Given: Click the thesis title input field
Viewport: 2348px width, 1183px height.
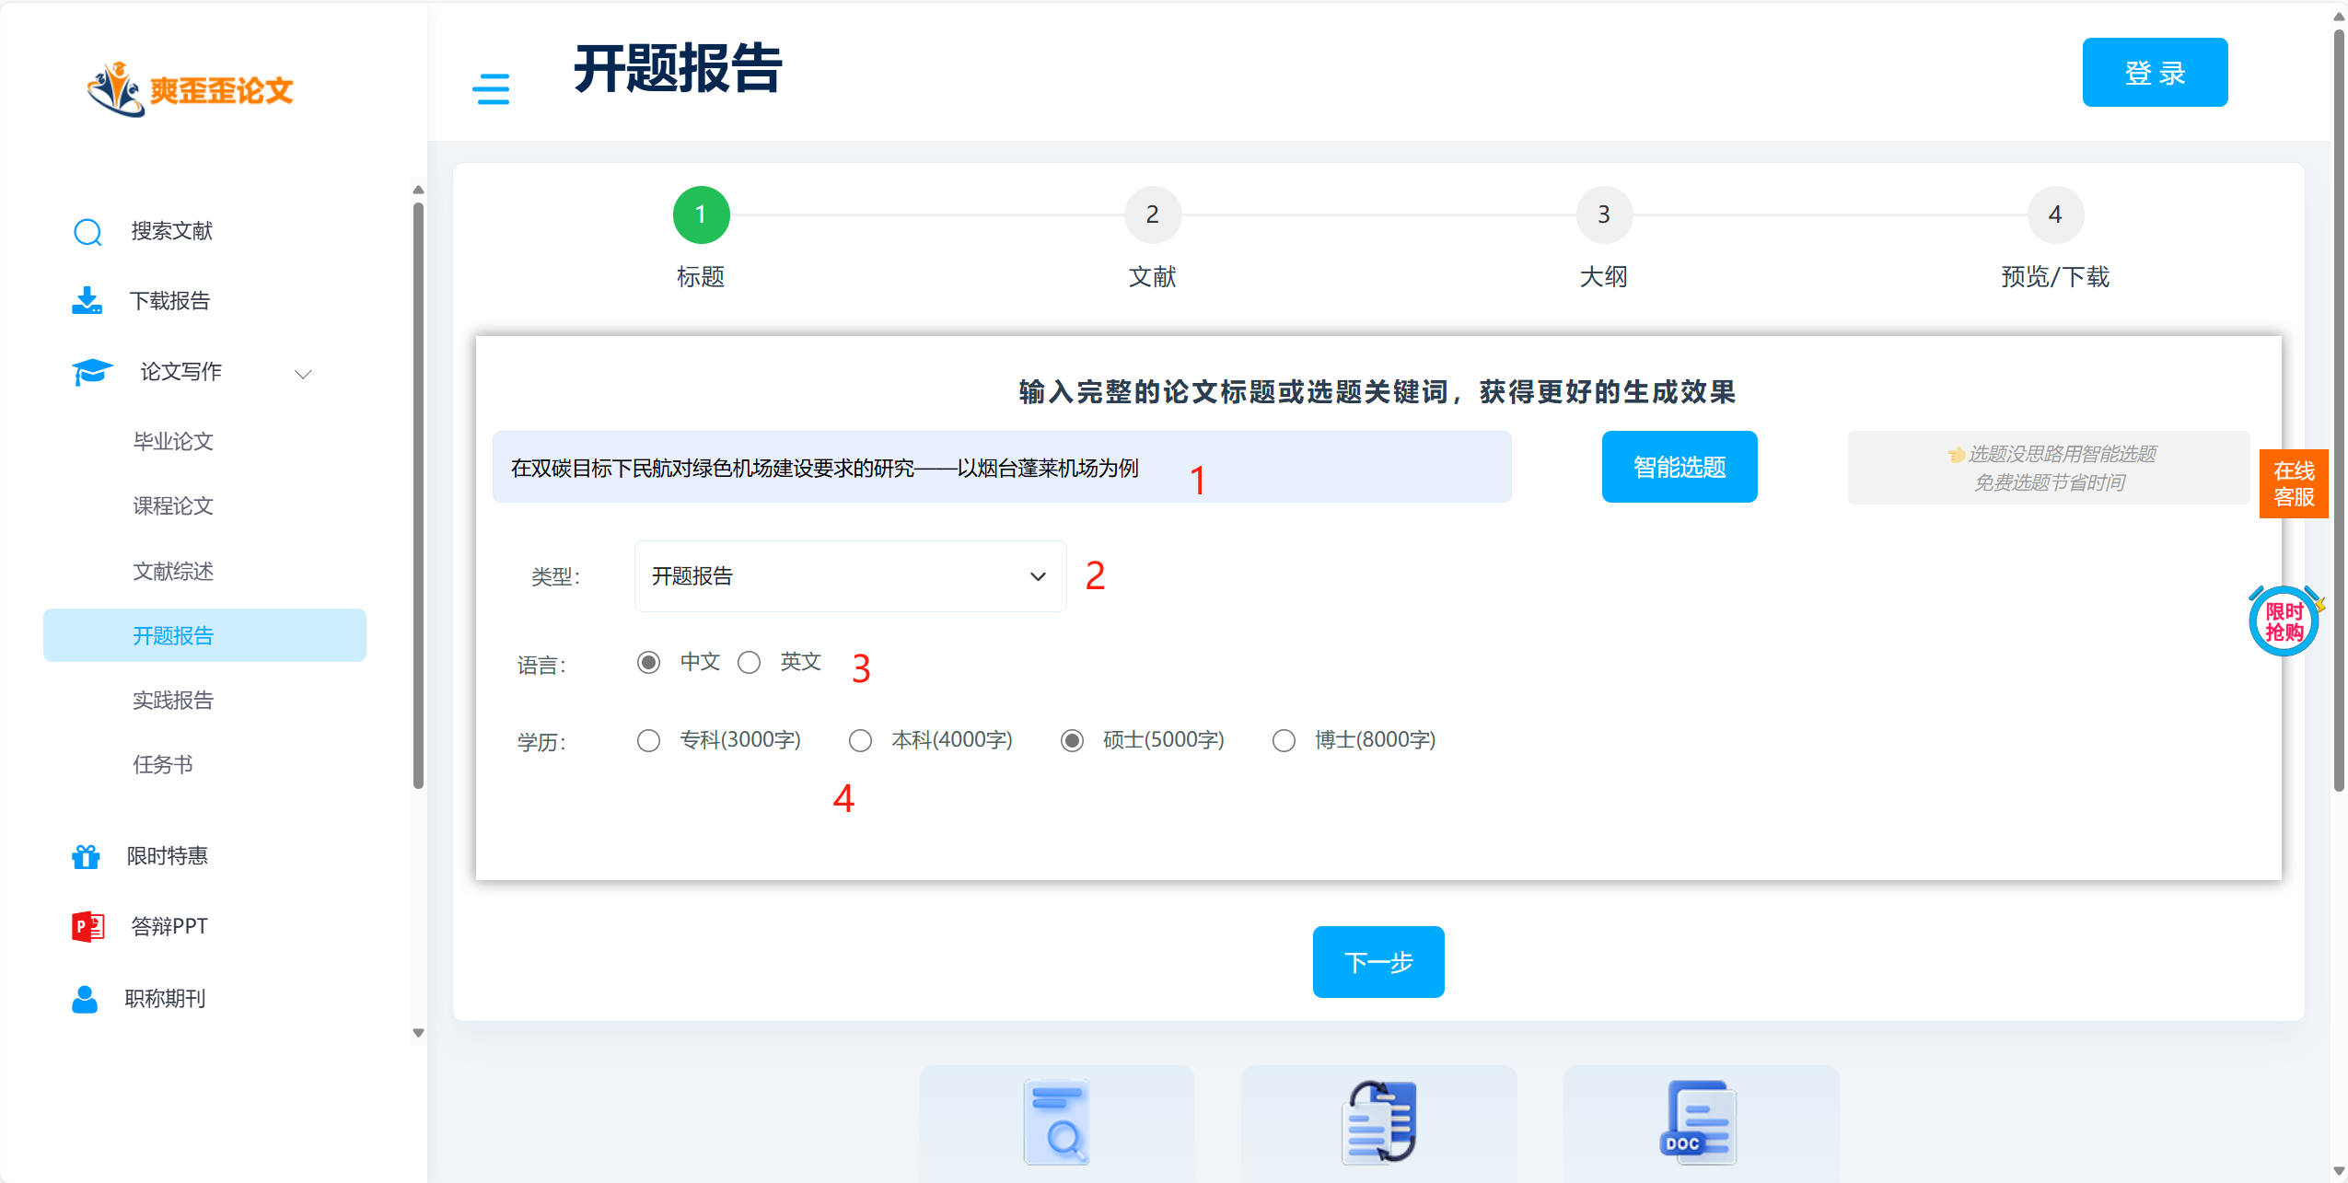Looking at the screenshot, I should 1001,468.
